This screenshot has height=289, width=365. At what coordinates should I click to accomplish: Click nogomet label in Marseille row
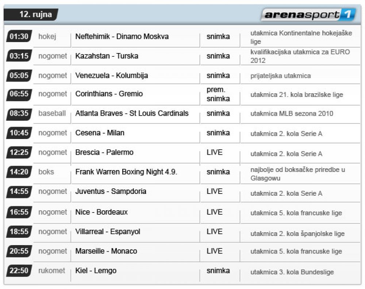pos(53,251)
